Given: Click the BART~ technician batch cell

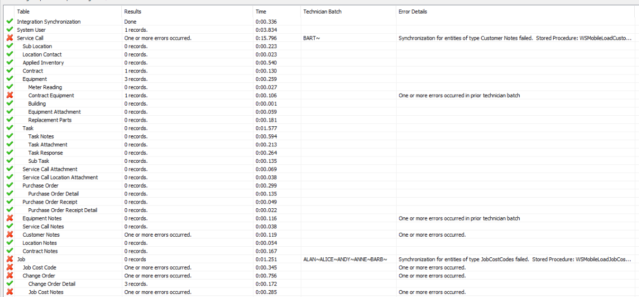Looking at the screenshot, I should [312, 39].
